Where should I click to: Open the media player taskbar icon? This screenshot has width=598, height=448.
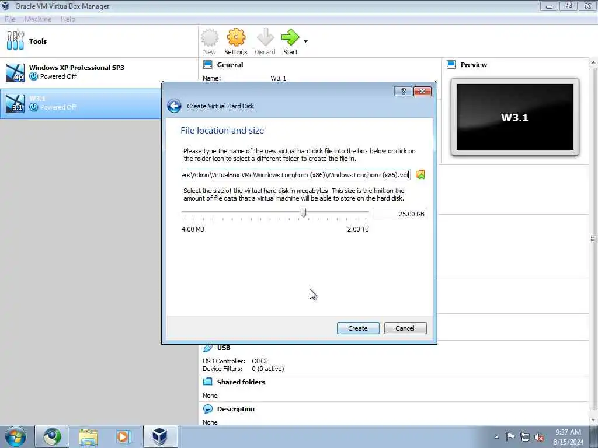pyautogui.click(x=124, y=437)
